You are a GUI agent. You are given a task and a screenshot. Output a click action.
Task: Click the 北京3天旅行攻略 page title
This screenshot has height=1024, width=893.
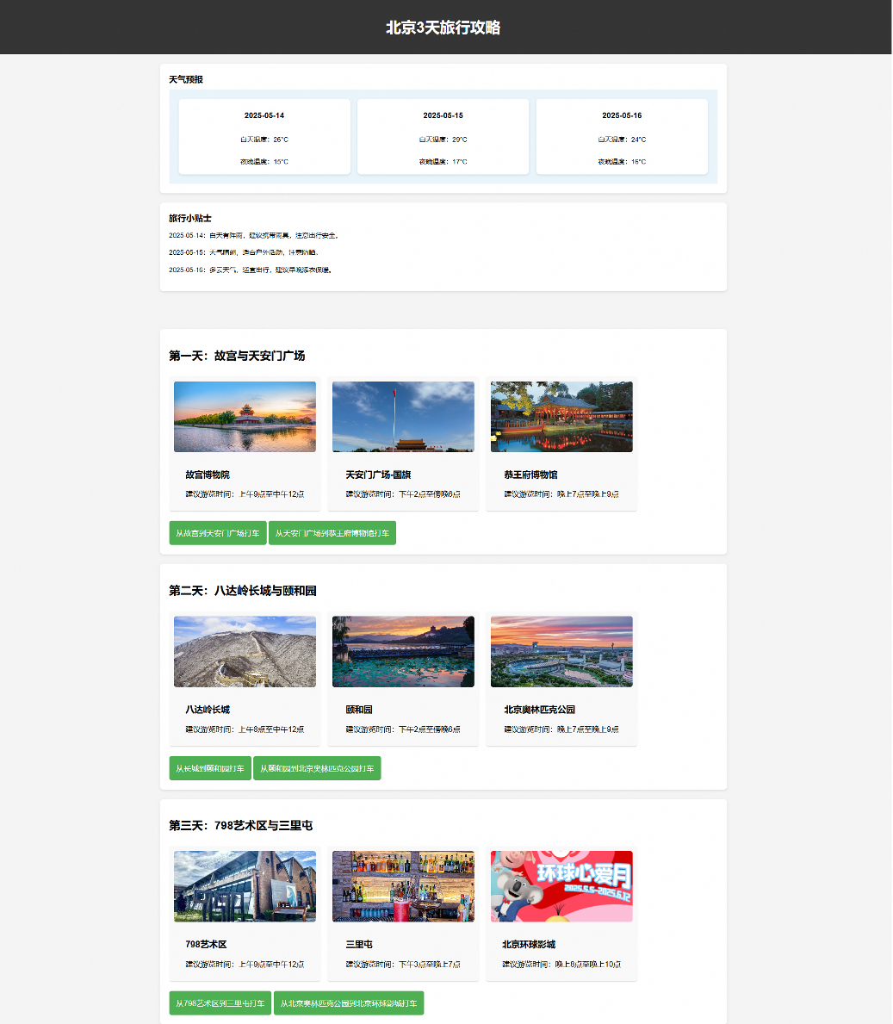coord(443,28)
